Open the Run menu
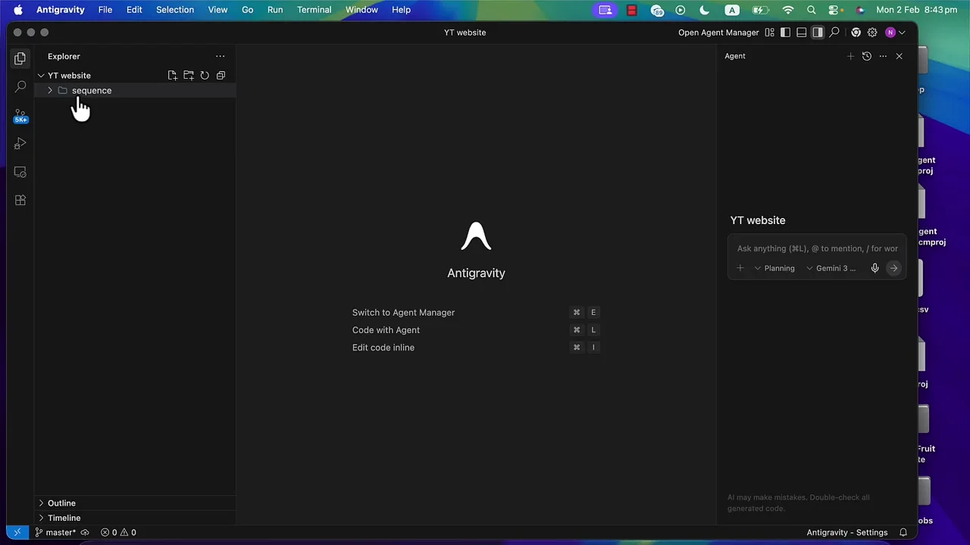The image size is (970, 545). coord(275,10)
